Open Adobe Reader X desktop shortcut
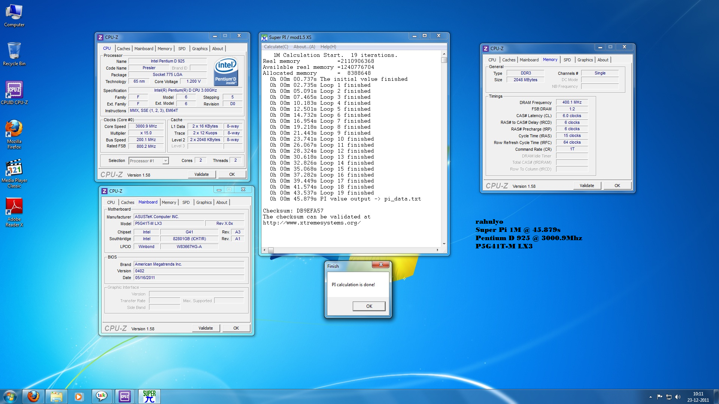Screen dimensions: 719x404 click(x=14, y=212)
